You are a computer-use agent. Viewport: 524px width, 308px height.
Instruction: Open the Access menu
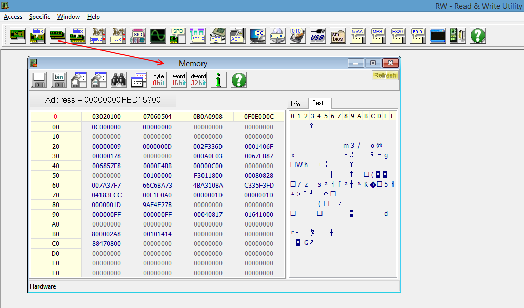point(13,17)
